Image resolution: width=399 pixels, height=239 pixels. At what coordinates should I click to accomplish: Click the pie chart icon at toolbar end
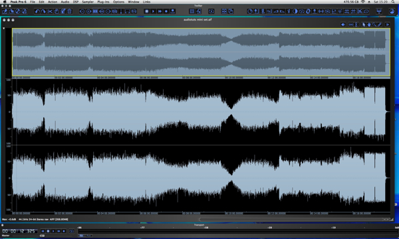point(392,11)
